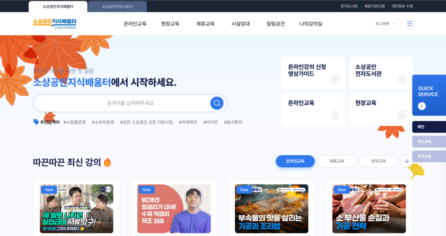
Task: Select #쇼핑몰운영 recommended keyword
Action: pyautogui.click(x=74, y=122)
